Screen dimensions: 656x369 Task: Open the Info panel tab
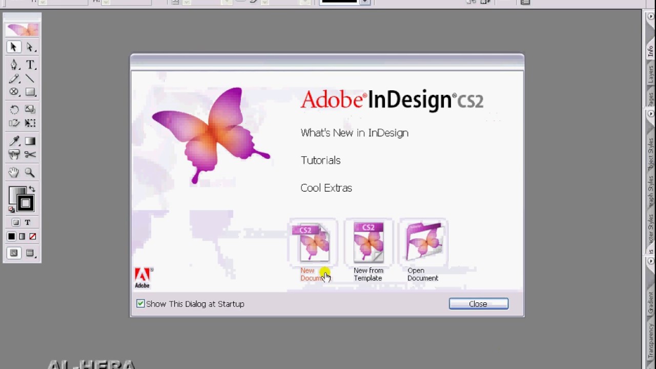[650, 51]
